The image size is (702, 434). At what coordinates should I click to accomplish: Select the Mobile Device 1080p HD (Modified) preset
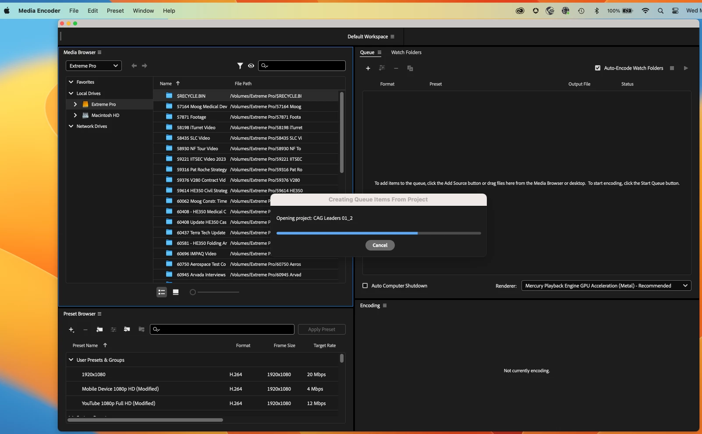click(x=202, y=389)
